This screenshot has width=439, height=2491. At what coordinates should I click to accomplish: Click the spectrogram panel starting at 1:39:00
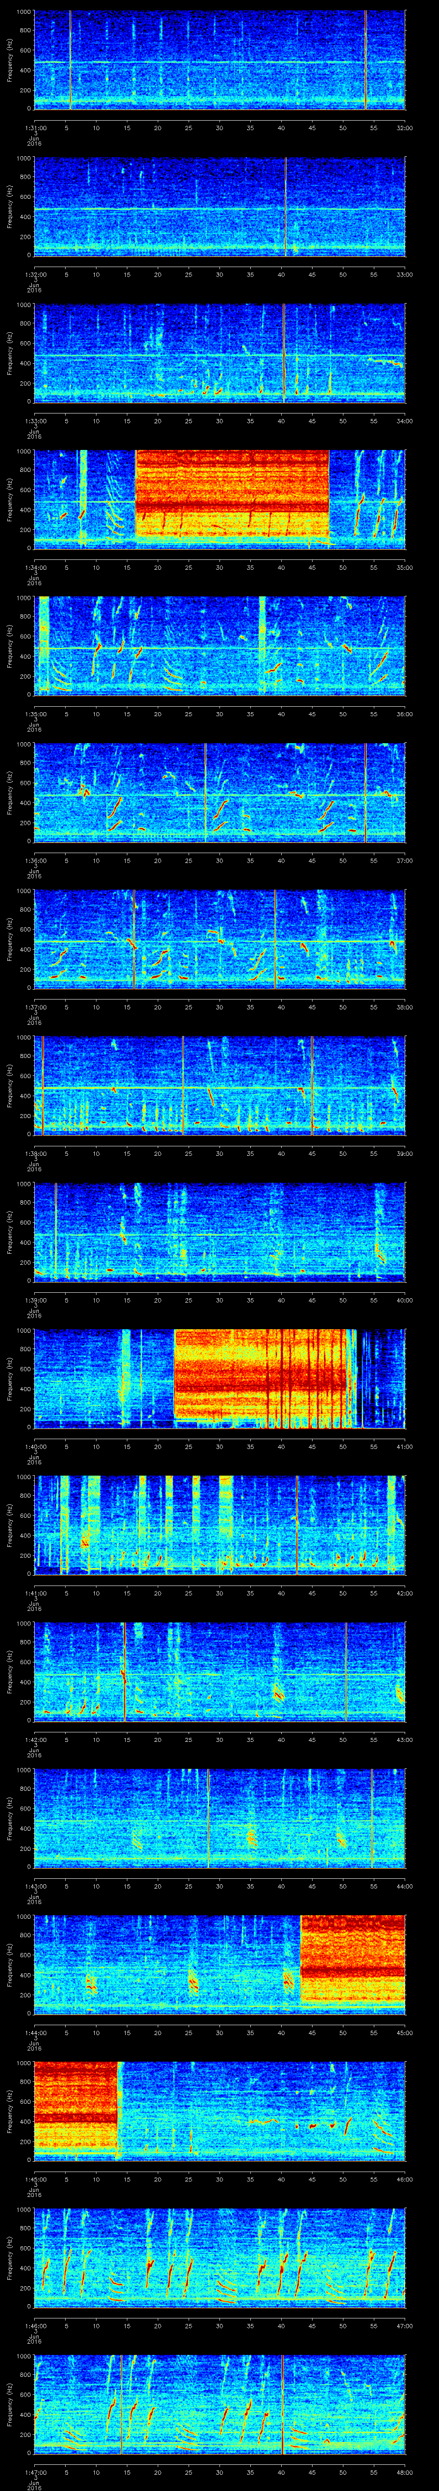pos(219,1231)
